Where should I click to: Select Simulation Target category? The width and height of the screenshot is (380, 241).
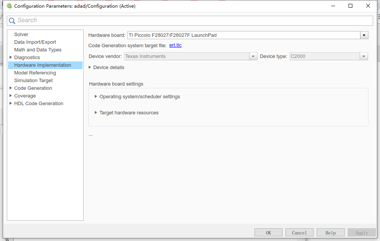coord(33,81)
